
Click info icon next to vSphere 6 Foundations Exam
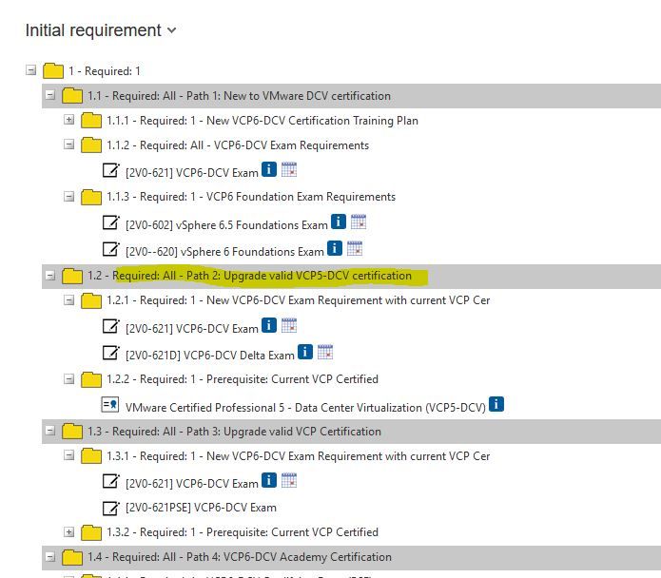point(335,249)
